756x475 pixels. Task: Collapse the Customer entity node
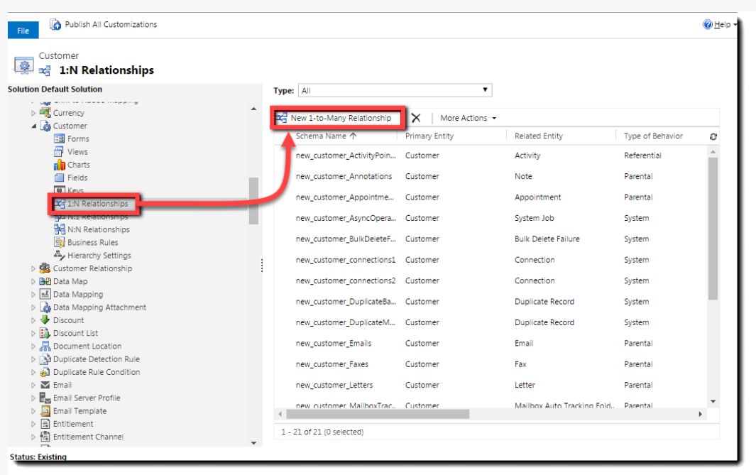[x=33, y=126]
